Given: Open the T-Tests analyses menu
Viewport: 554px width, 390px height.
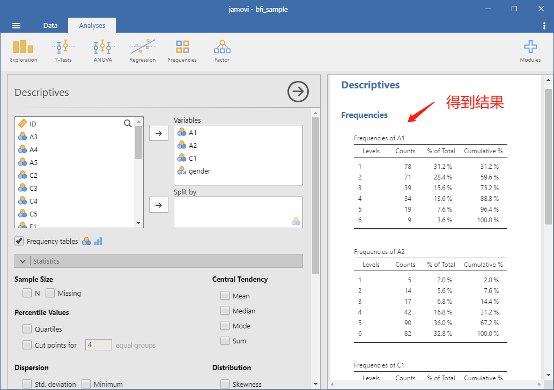Looking at the screenshot, I should click(x=63, y=51).
